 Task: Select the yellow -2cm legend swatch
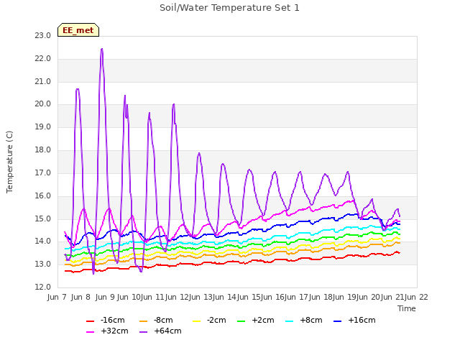196,321
